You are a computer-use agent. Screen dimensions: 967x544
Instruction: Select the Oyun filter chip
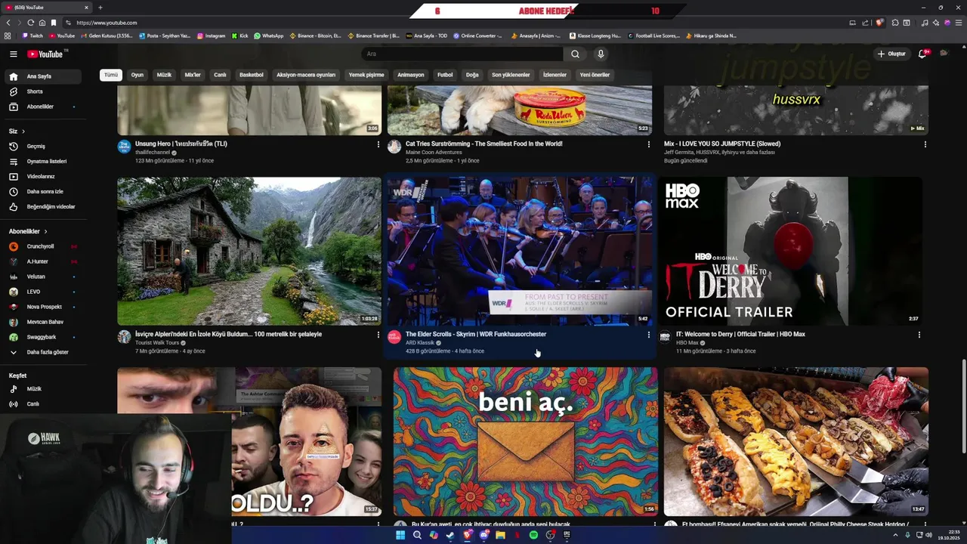tap(137, 75)
